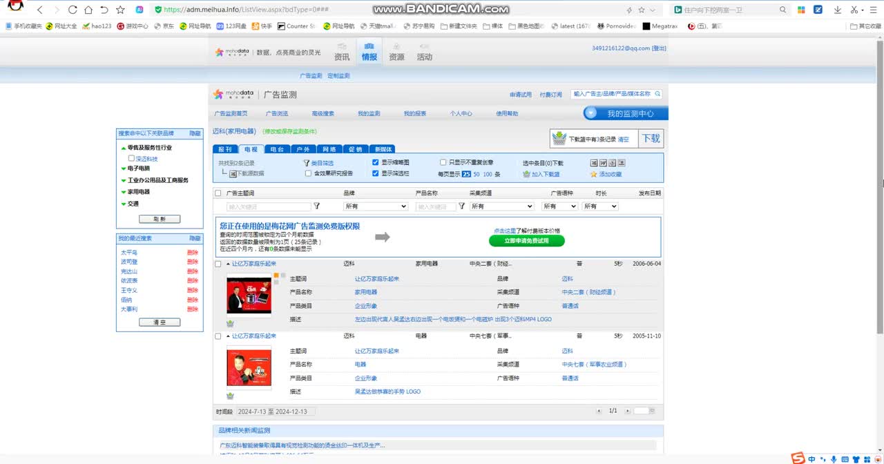Toggle the 深迈科技 checkbox in the brand list

point(131,158)
